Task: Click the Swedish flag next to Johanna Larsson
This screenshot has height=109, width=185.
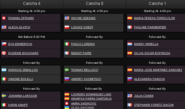Action: click(4, 96)
